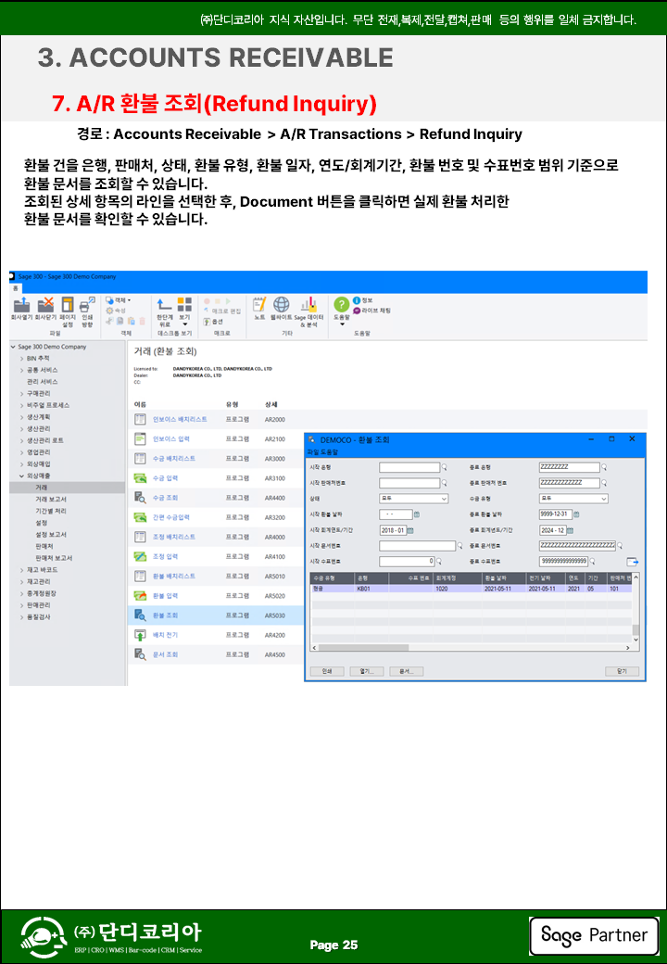Open the 상태 dropdown

(414, 499)
